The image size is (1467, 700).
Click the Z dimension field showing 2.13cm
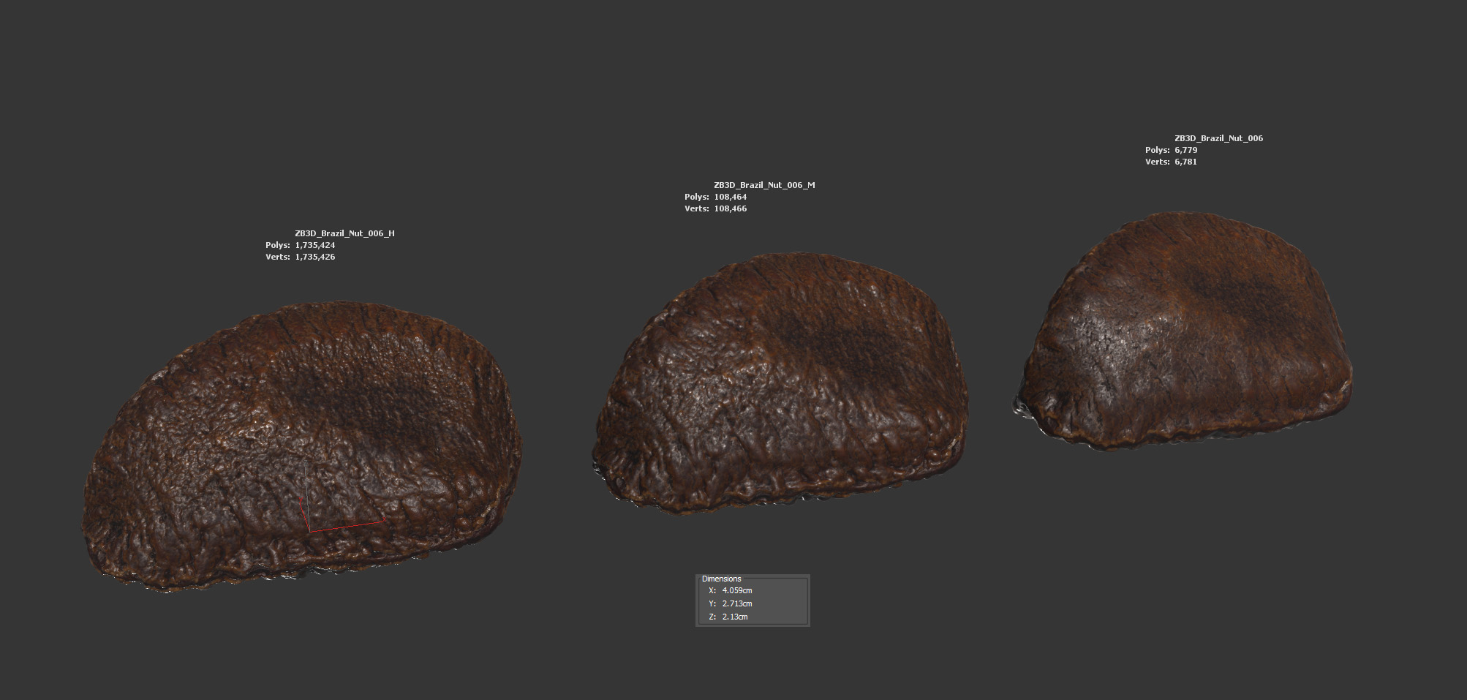tap(735, 617)
